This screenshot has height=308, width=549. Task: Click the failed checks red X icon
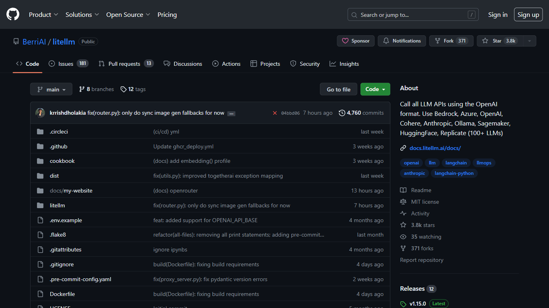point(275,113)
